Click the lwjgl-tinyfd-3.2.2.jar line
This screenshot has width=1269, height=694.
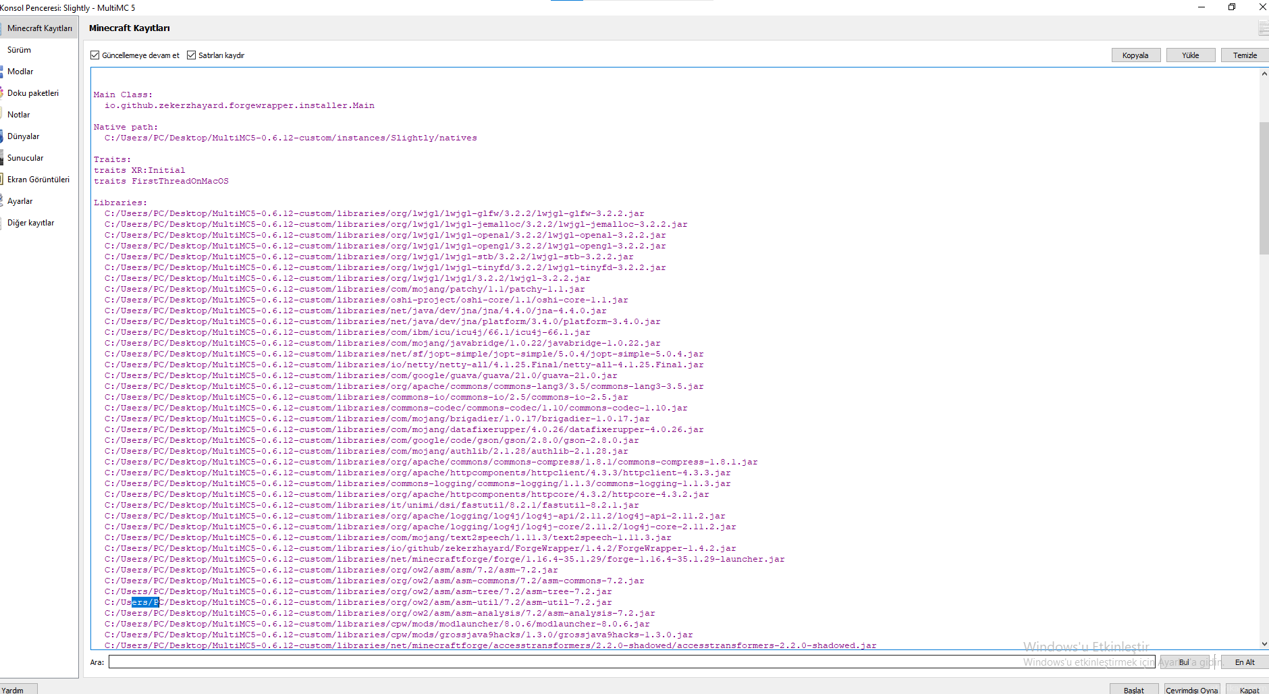click(385, 267)
